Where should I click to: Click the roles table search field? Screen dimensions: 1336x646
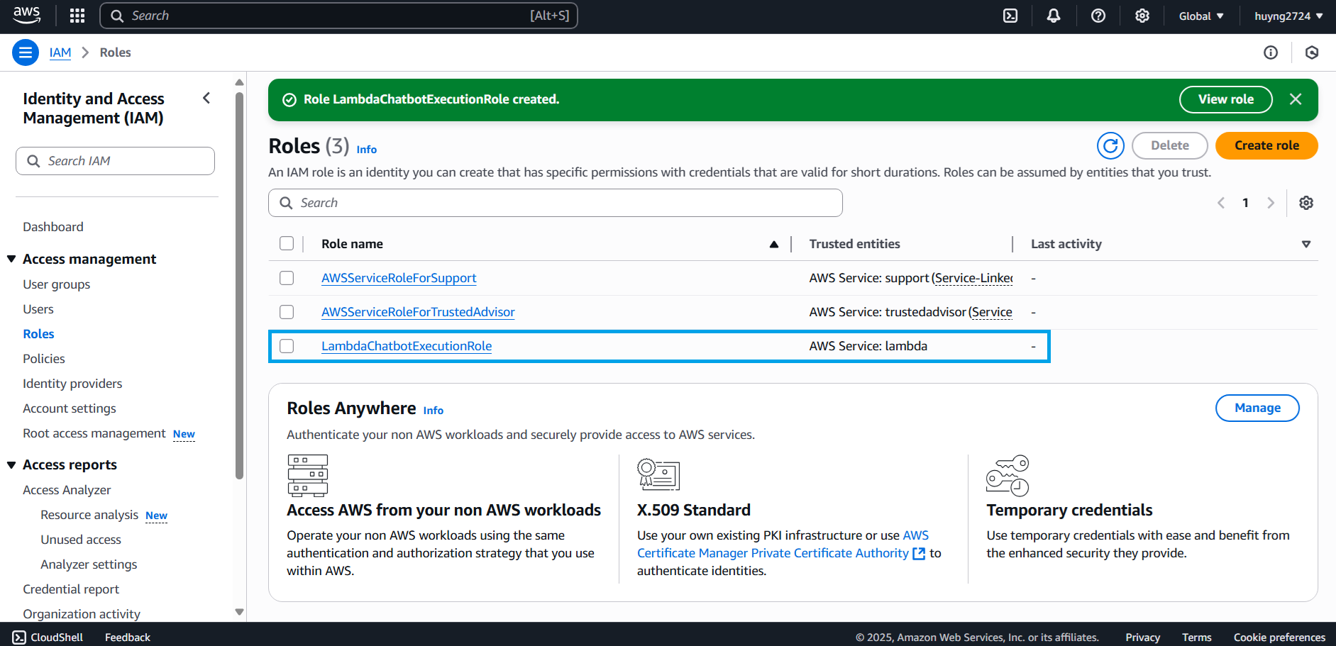(556, 203)
